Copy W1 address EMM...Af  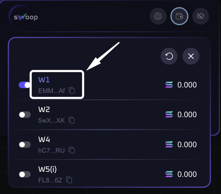click(72, 91)
